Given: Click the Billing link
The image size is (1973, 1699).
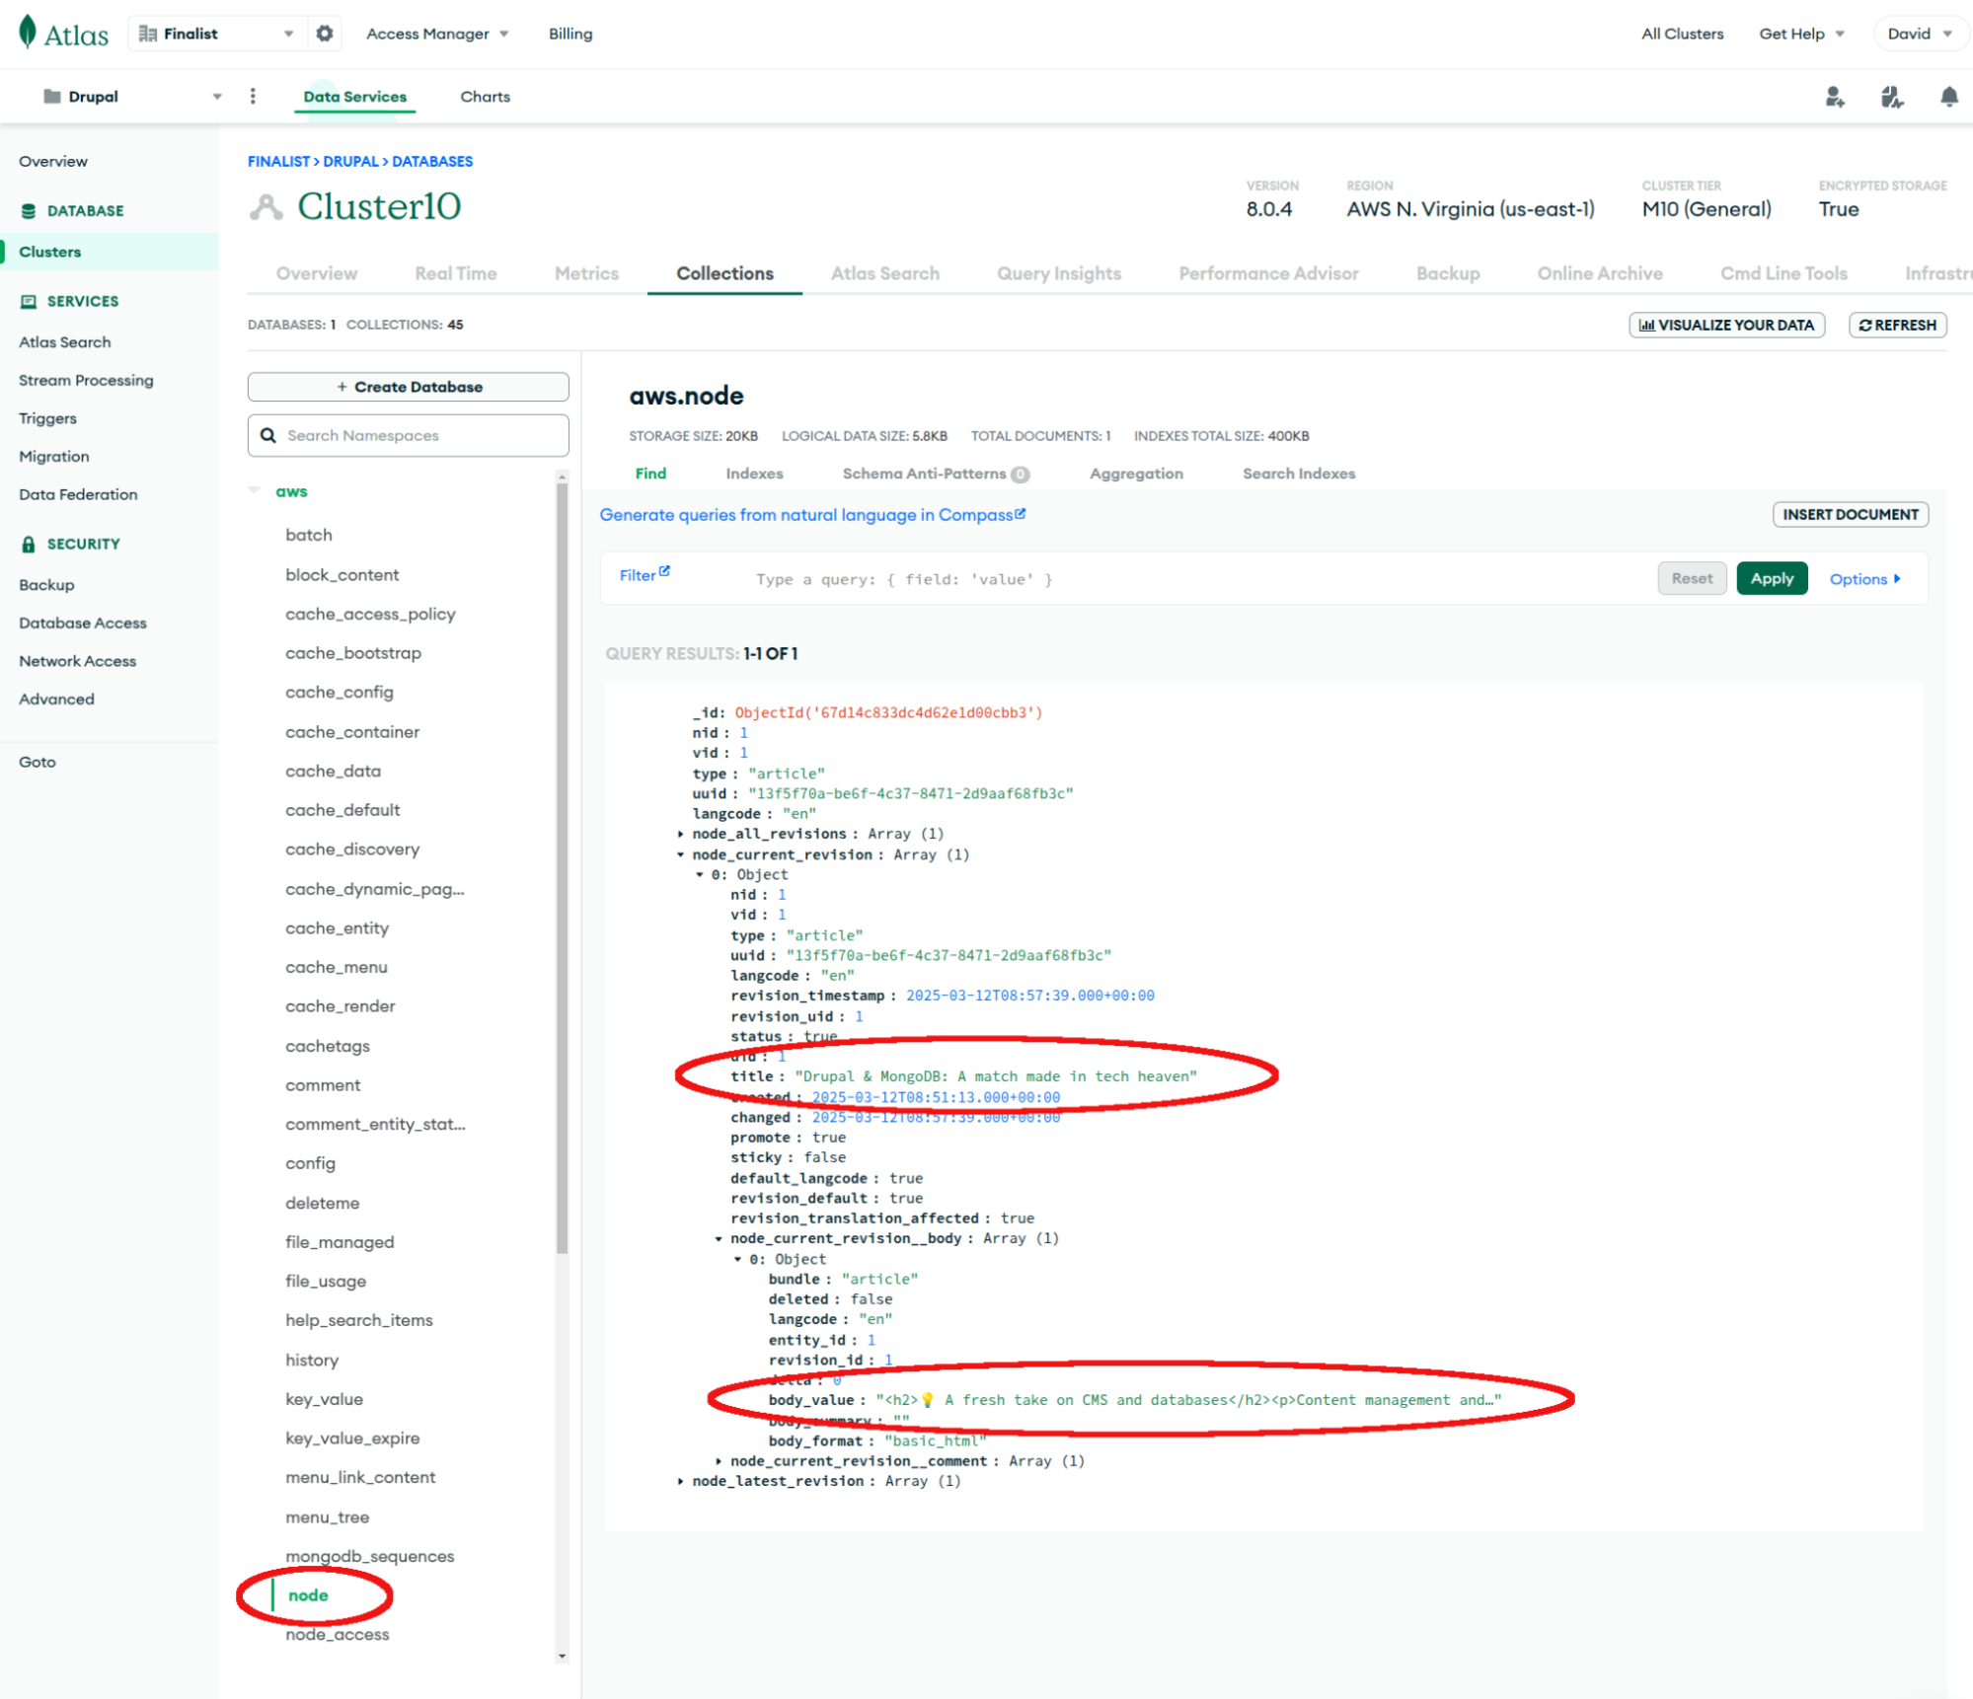Looking at the screenshot, I should [570, 34].
